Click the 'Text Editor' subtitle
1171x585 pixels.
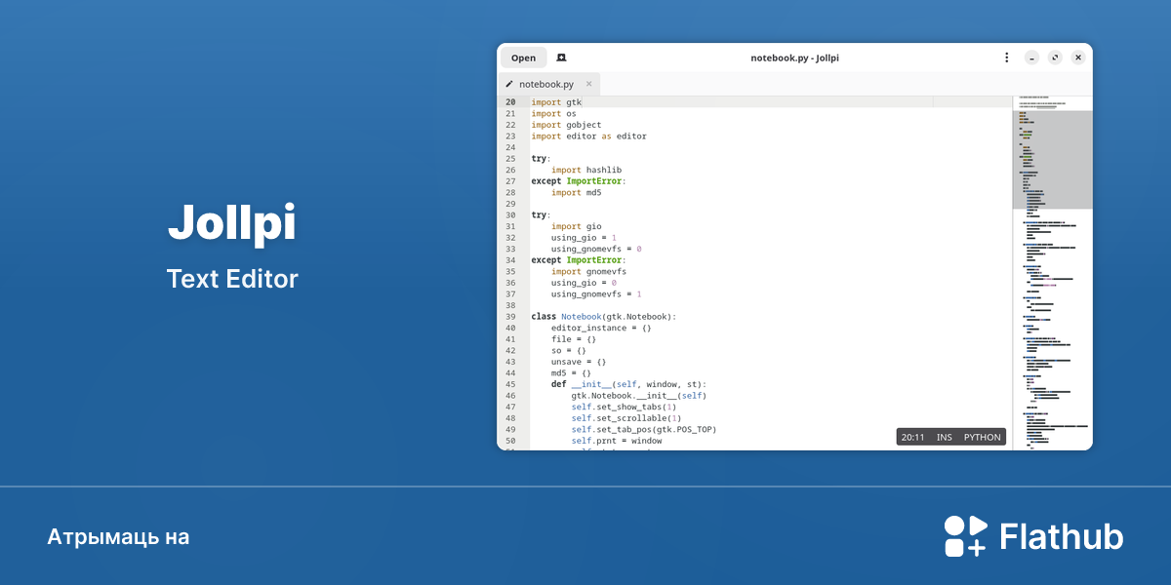click(x=232, y=279)
